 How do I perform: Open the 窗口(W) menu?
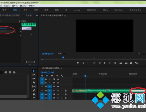[x=23, y=6]
